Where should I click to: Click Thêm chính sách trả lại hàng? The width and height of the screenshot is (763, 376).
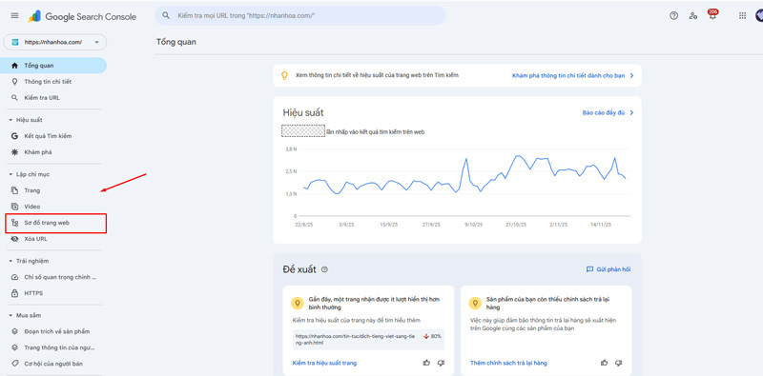tap(508, 363)
